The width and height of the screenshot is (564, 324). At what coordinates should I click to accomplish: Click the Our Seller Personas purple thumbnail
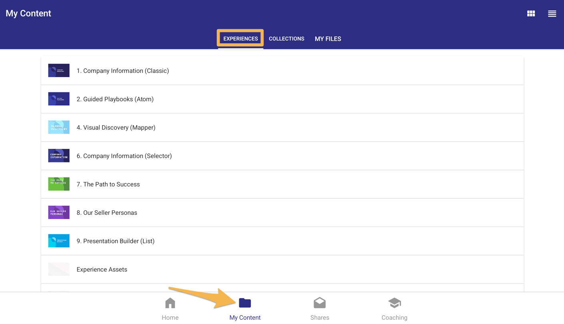(59, 213)
